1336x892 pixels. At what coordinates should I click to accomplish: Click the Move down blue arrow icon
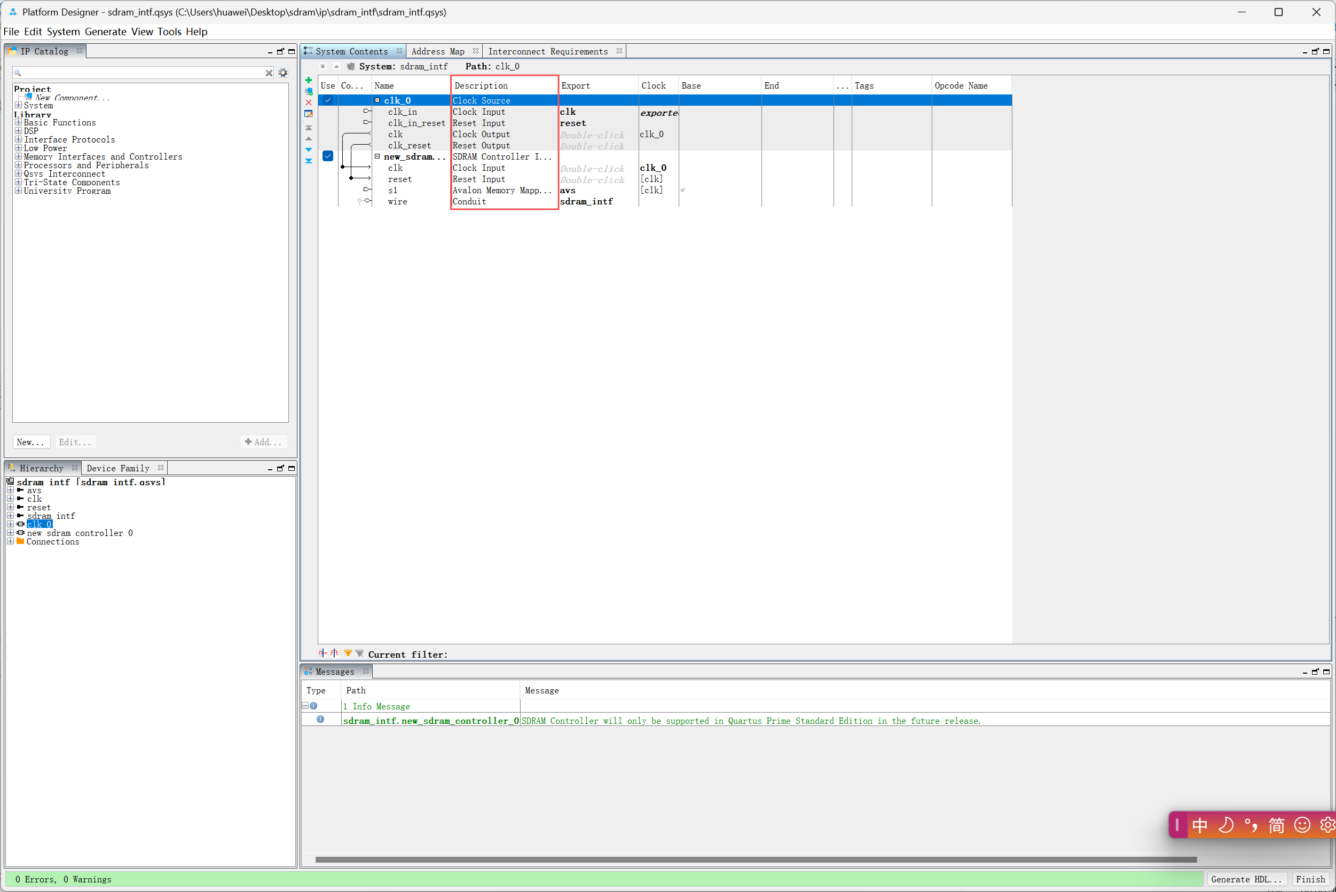309,149
